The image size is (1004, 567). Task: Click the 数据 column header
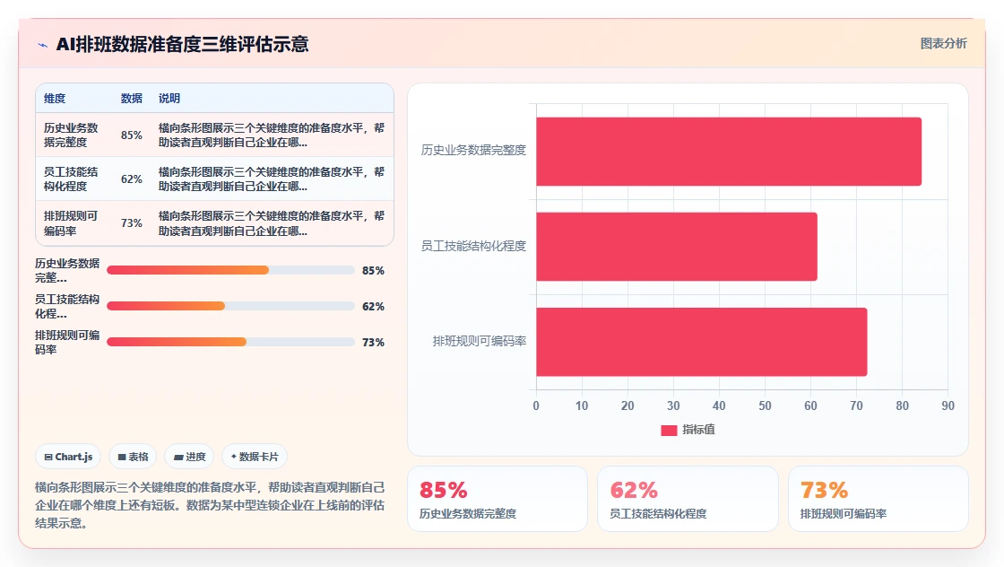[x=131, y=99]
